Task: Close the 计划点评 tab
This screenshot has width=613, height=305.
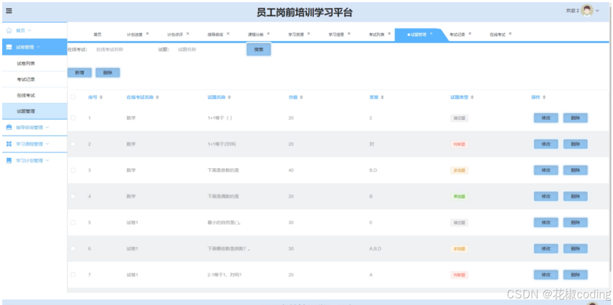Action: [x=188, y=34]
